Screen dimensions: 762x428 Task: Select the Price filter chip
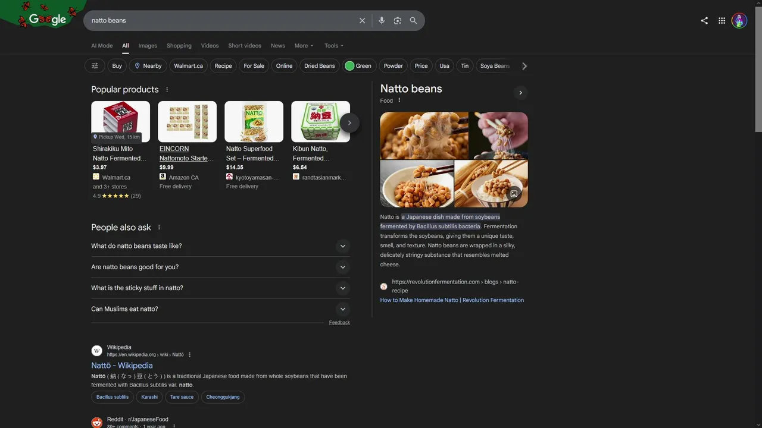(421, 66)
